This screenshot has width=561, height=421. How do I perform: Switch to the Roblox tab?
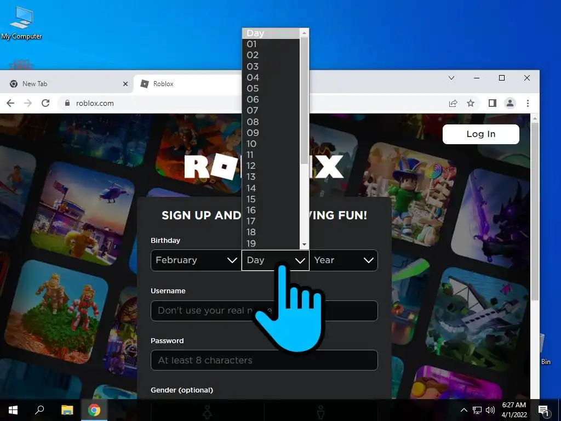coord(188,84)
